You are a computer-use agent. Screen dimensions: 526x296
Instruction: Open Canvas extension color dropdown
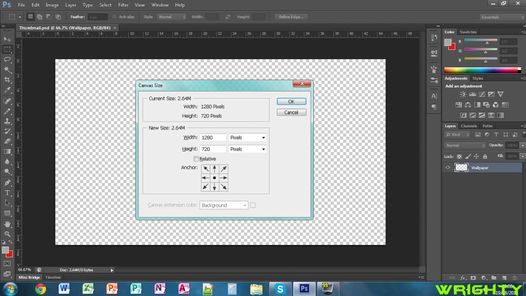[224, 205]
